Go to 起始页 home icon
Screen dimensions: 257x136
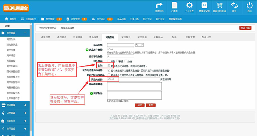[x=7, y=19]
